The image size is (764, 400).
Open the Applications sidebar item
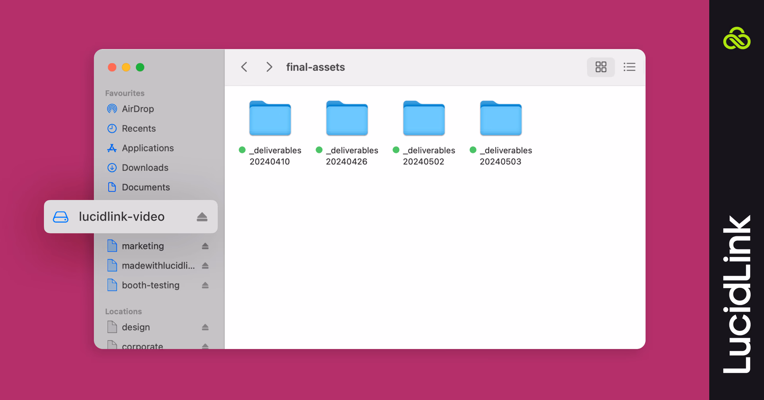[148, 148]
